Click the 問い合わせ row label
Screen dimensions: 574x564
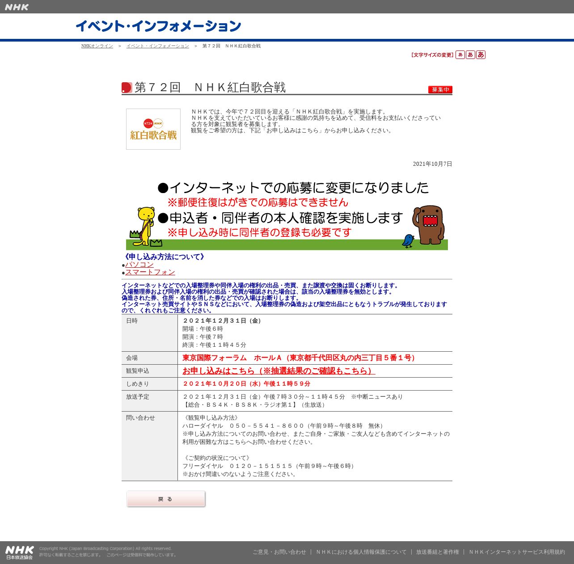(x=140, y=418)
